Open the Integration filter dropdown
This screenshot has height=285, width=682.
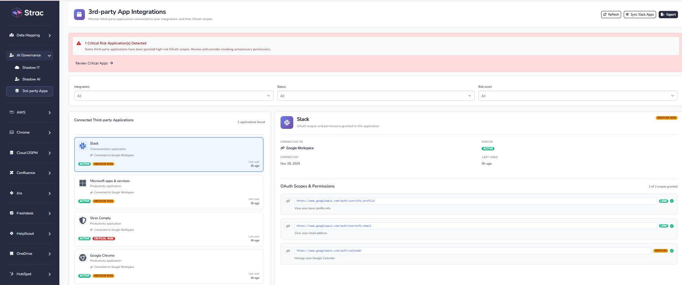coord(174,96)
